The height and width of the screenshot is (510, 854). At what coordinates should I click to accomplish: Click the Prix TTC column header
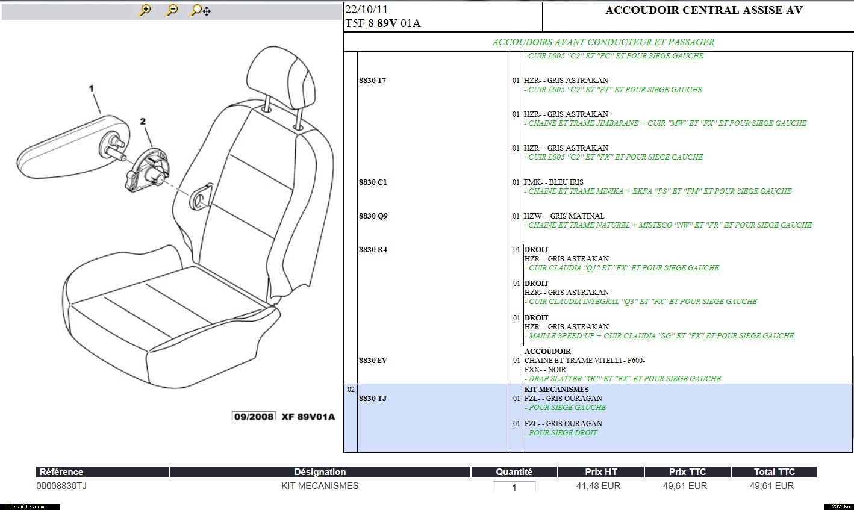(687, 472)
